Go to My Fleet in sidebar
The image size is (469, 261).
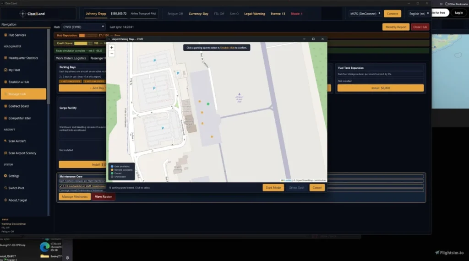pos(14,70)
